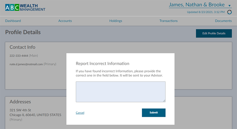The width and height of the screenshot is (237, 129).
Task: Expand the James, Nathan & Brooke dropdown arrow
Action: pyautogui.click(x=230, y=6)
